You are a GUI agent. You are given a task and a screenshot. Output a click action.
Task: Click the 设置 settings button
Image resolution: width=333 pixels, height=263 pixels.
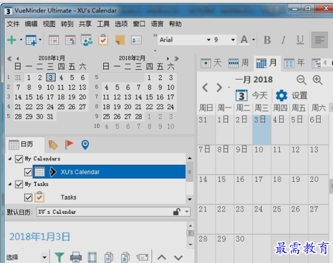point(291,95)
